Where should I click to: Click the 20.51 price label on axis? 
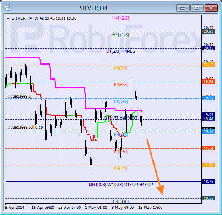tap(208, 31)
